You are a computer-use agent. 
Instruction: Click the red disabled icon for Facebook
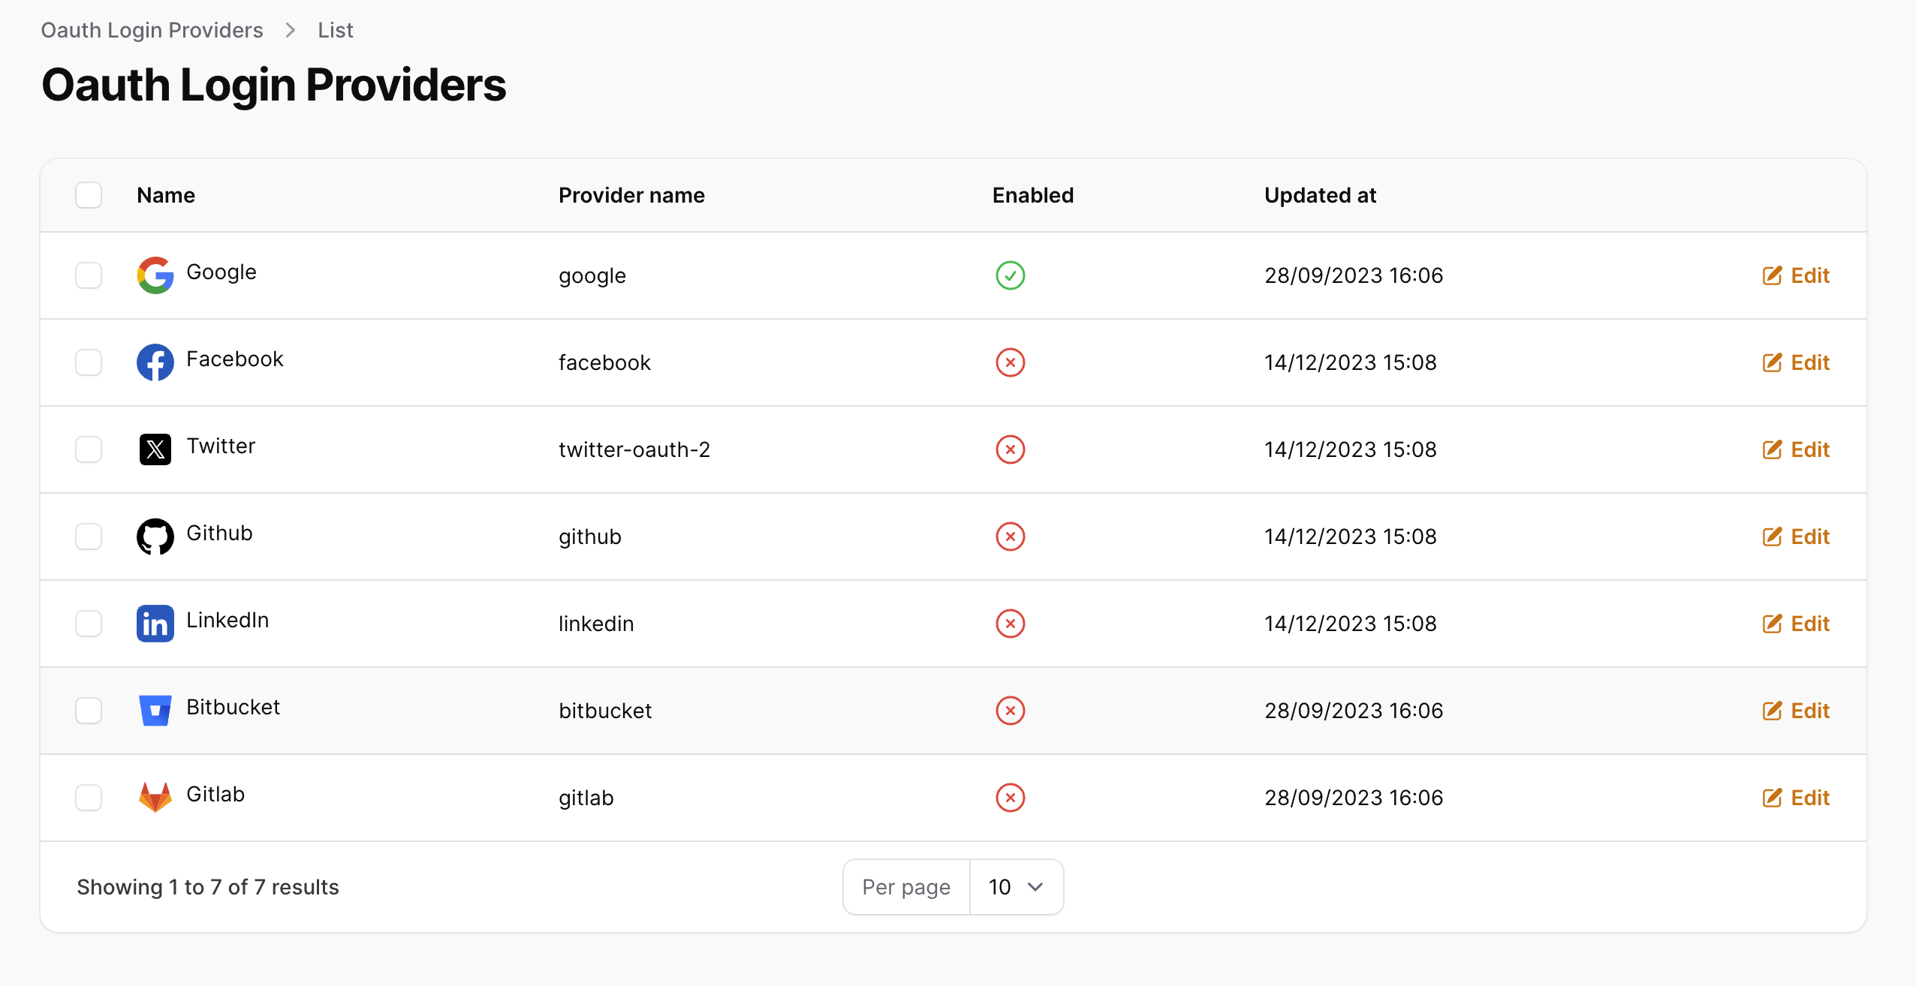[1011, 362]
